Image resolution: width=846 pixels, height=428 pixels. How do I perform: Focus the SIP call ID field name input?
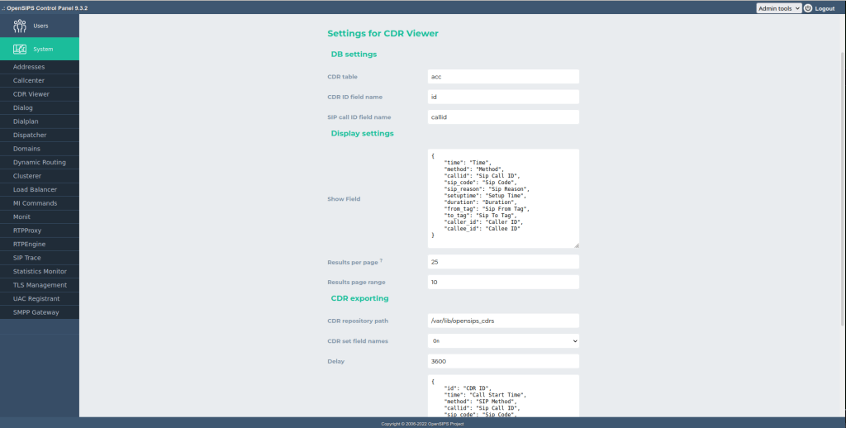(x=503, y=117)
